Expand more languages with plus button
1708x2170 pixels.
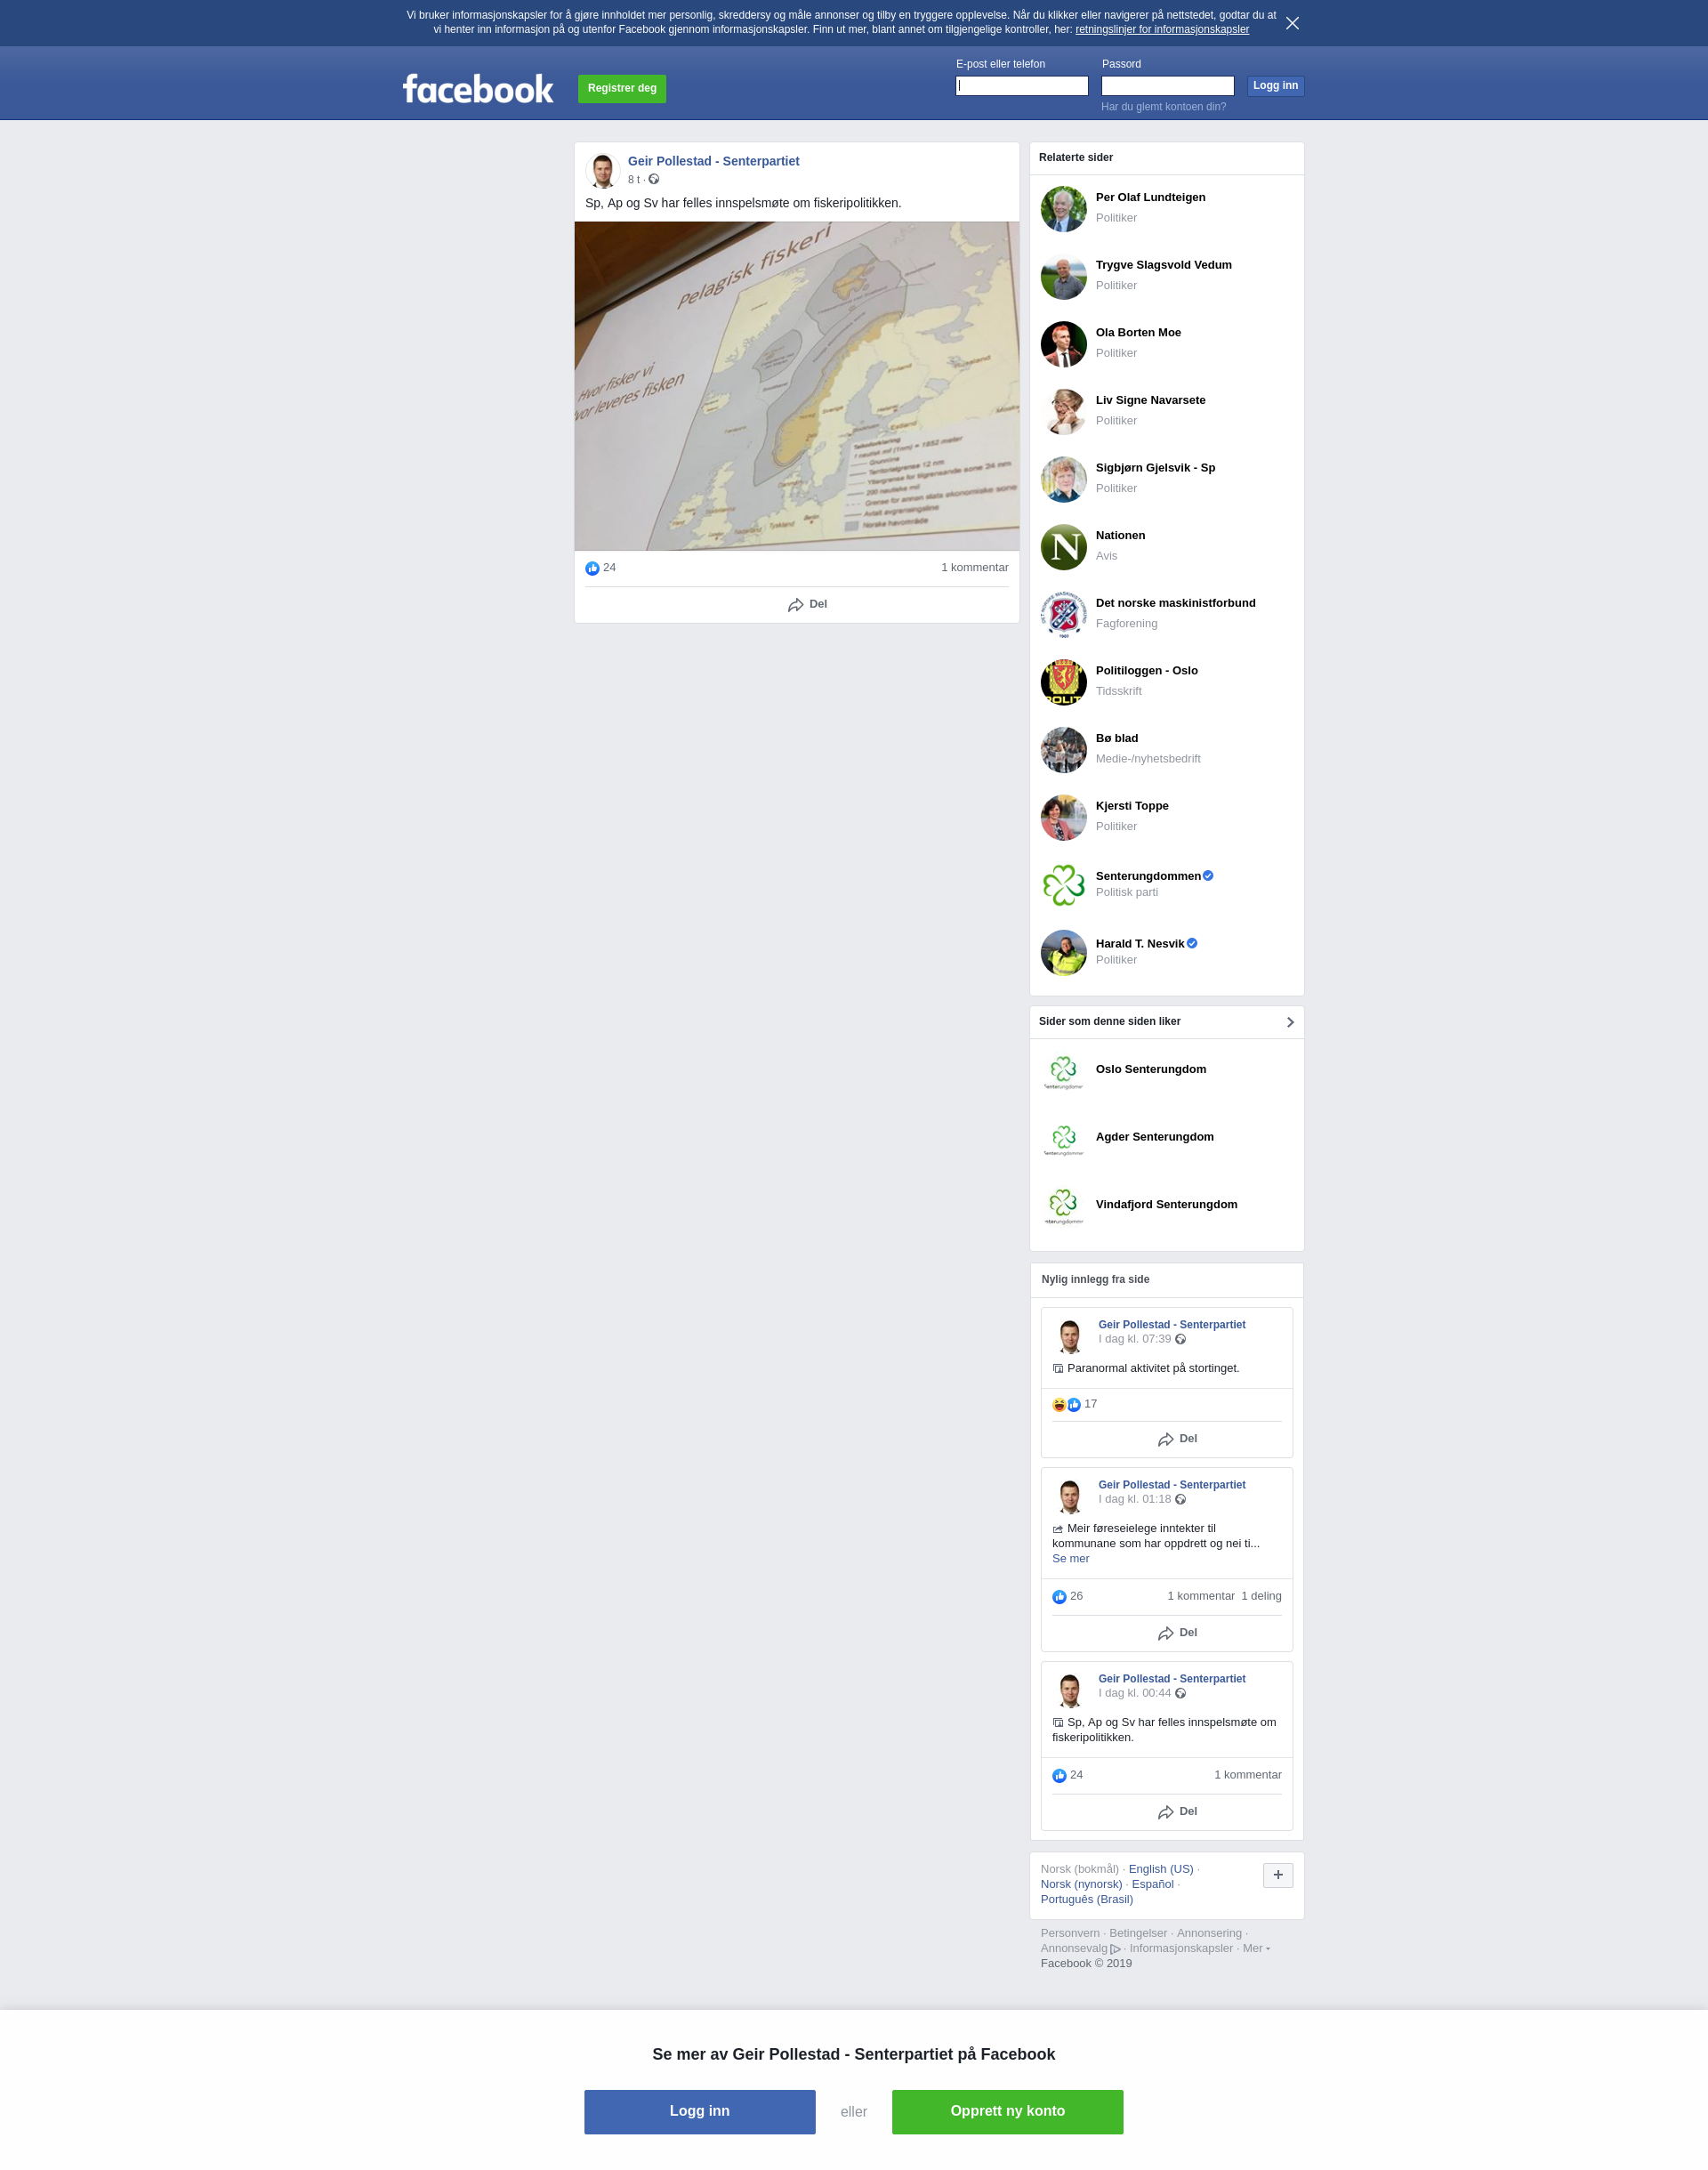click(1277, 1875)
